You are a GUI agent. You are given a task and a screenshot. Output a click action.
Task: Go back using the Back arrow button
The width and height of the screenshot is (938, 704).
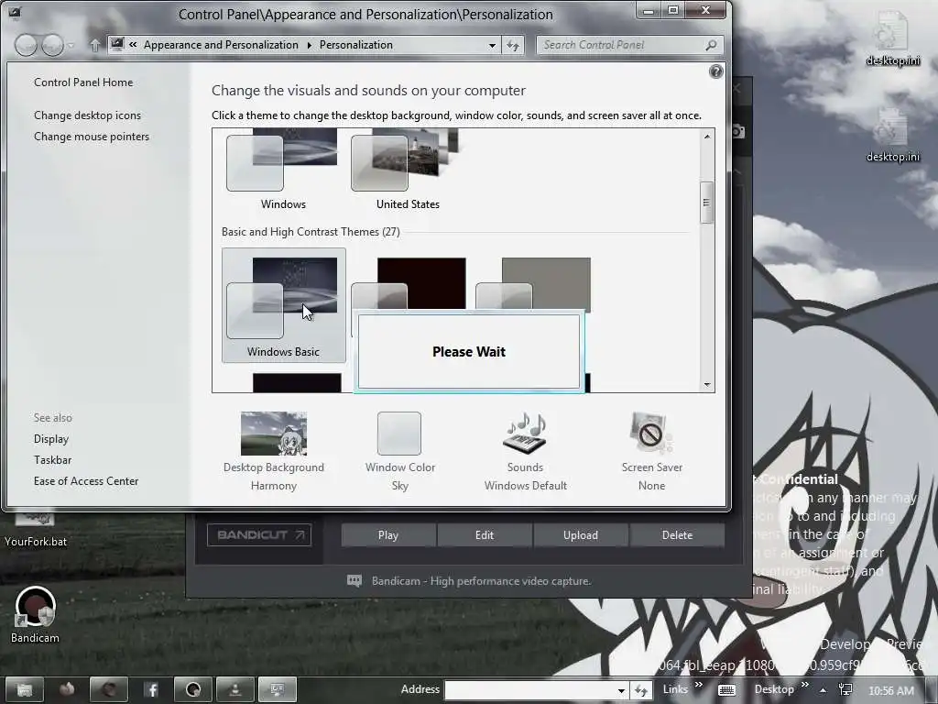26,45
